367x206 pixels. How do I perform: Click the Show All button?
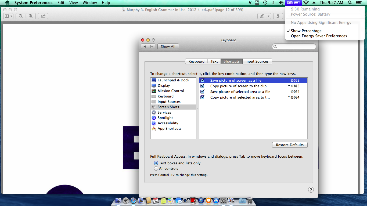pyautogui.click(x=168, y=46)
